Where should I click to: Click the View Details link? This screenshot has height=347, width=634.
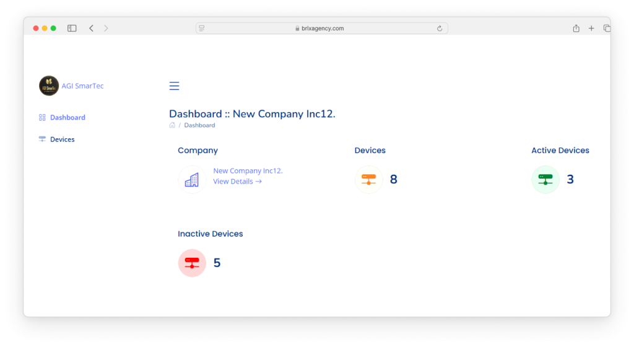[237, 181]
